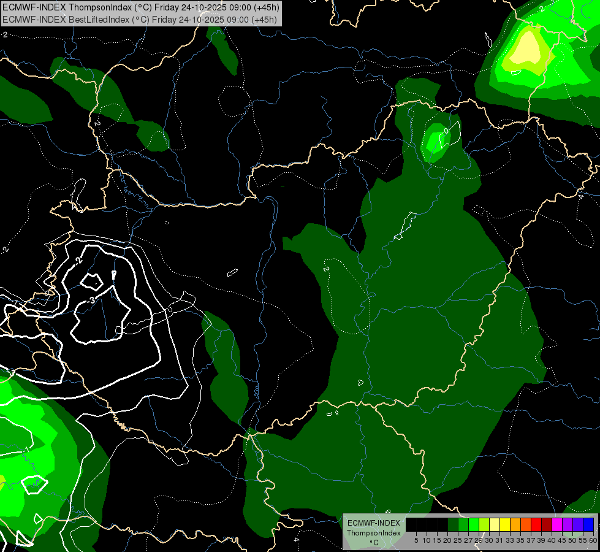Click the magenta 40–45 legend swatch
Viewport: 600px width, 552px height.
coord(557,524)
